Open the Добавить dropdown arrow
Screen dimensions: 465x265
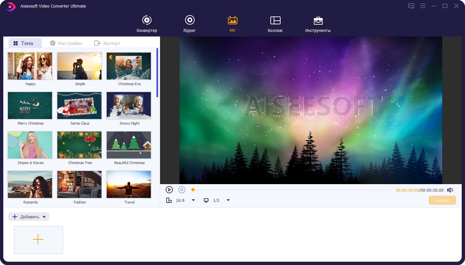click(44, 217)
